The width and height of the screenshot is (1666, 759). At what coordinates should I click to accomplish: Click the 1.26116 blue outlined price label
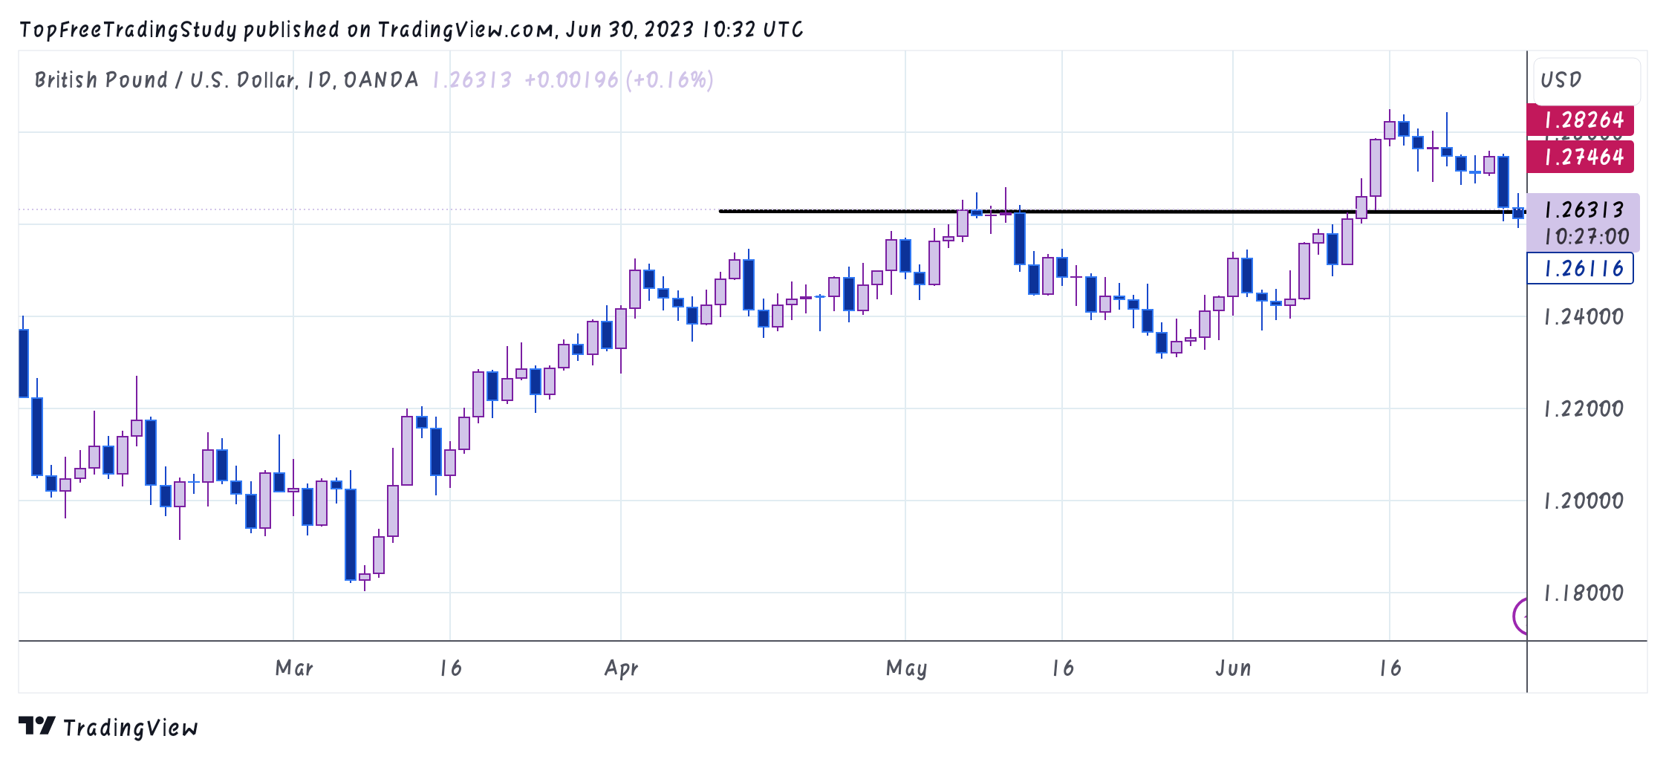1581,268
